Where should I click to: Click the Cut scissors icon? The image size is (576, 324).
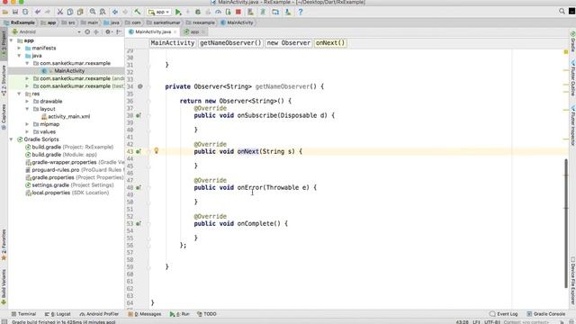[x=60, y=12]
